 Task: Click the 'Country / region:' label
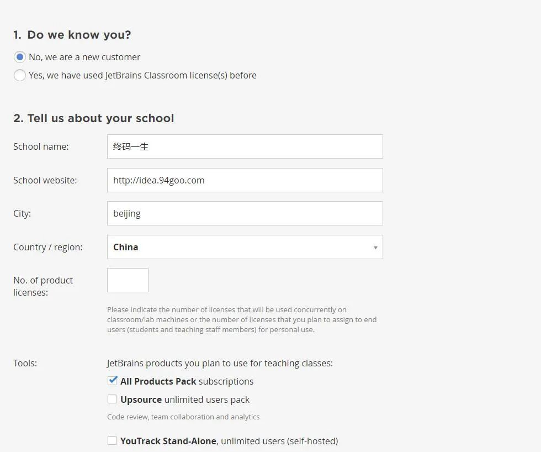(x=48, y=247)
